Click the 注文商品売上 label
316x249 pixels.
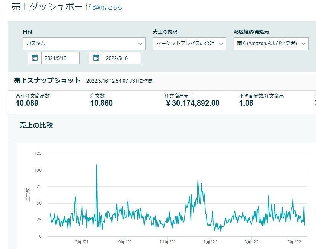coord(179,96)
